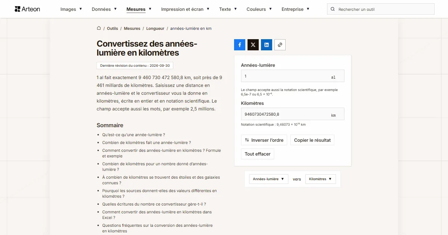Expand the Données menu
448x235 pixels.
pos(104,9)
